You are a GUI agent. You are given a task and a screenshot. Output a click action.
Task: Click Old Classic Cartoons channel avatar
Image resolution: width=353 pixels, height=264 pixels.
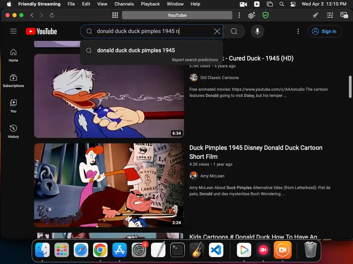(x=194, y=78)
